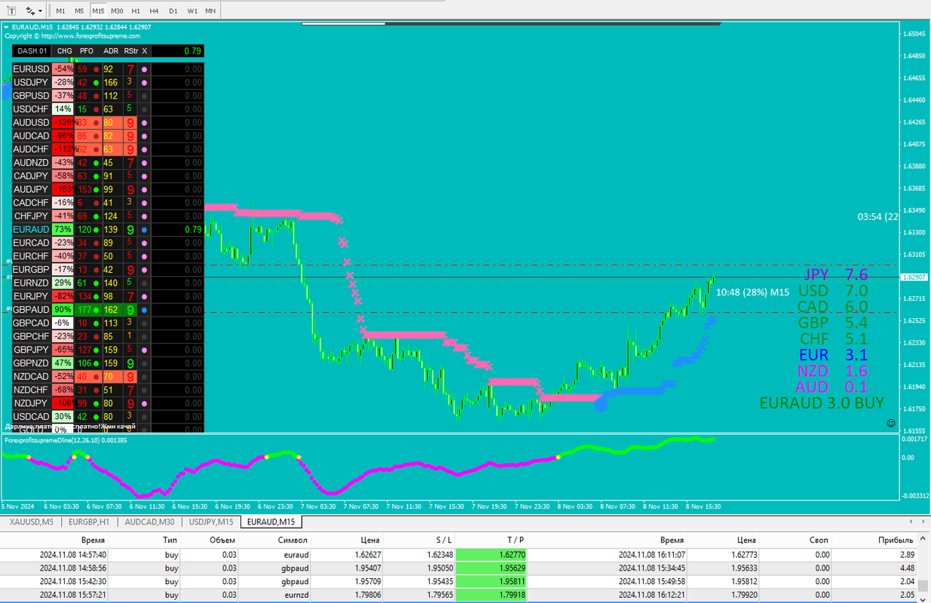Toggle the M15 timeframe button
Image resolution: width=931 pixels, height=603 pixels.
click(98, 11)
